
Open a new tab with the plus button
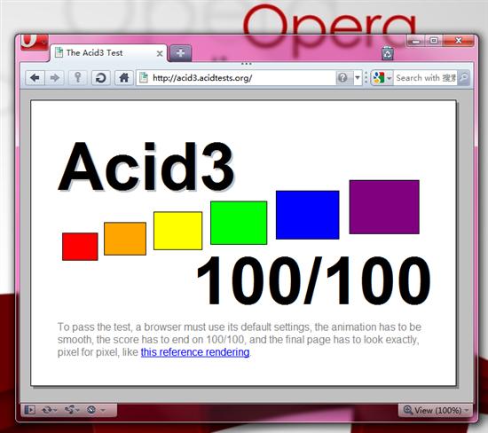180,53
